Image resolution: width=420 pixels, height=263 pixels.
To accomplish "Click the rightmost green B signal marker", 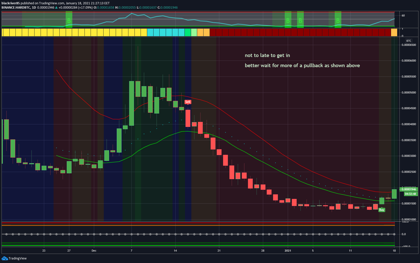I will 338,21.
